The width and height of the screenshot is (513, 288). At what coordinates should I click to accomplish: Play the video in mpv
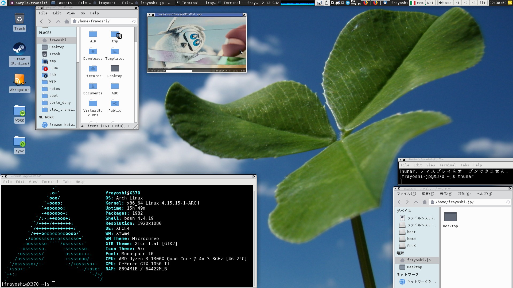(149, 71)
